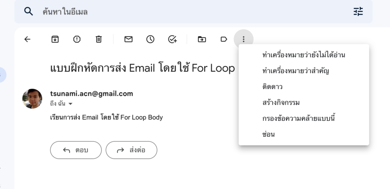The height and width of the screenshot is (189, 390).
Task: Click inside the ค้นหาในอีเมล search field
Action: (193, 11)
